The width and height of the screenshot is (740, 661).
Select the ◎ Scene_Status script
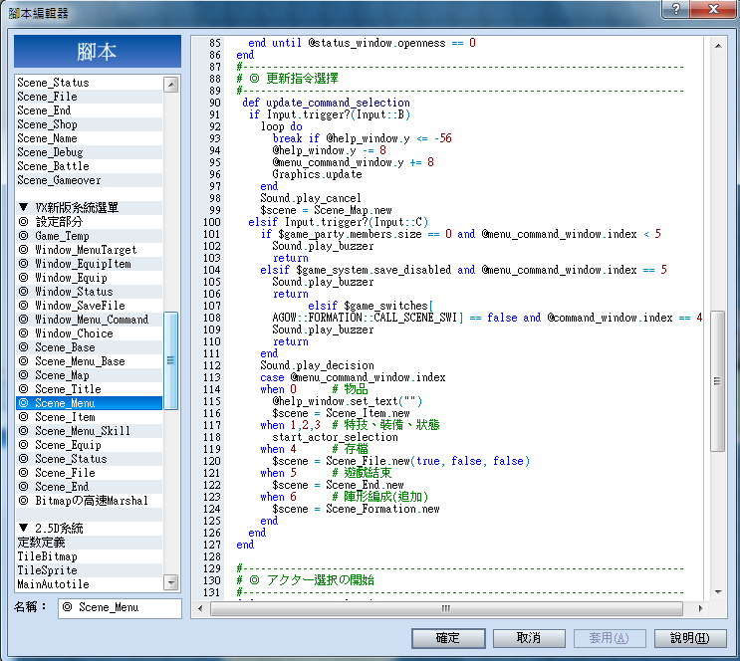click(90, 459)
